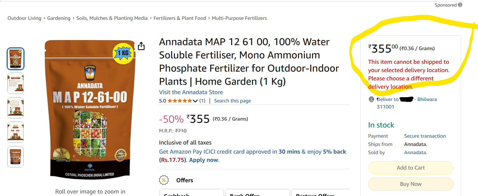Select the third product thumbnail
This screenshot has width=478, height=196.
click(15, 108)
